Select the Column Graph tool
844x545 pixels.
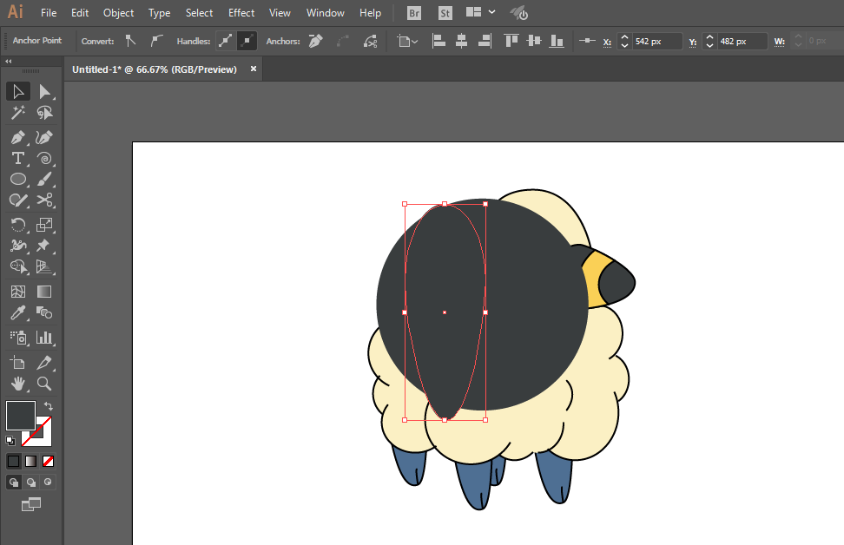click(44, 338)
